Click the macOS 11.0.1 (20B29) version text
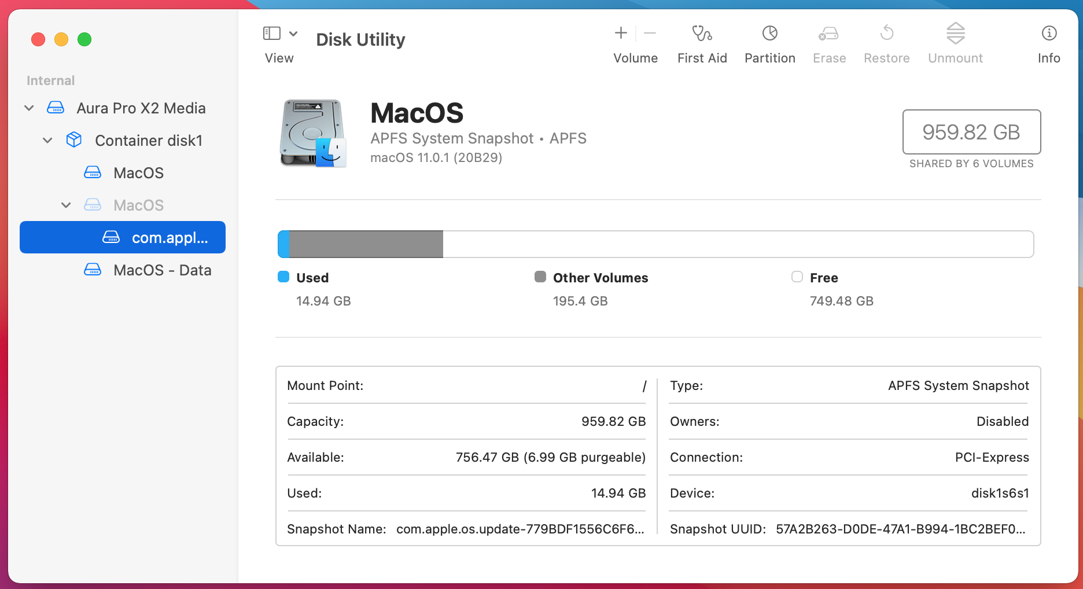This screenshot has height=589, width=1083. pyautogui.click(x=436, y=157)
